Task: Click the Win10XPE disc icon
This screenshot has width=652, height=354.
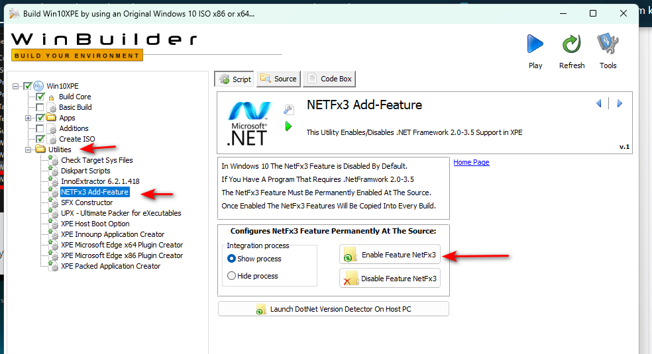Action: [38, 86]
